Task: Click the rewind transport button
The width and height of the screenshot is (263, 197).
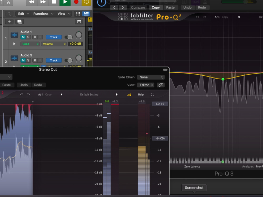Action: click(x=32, y=2)
